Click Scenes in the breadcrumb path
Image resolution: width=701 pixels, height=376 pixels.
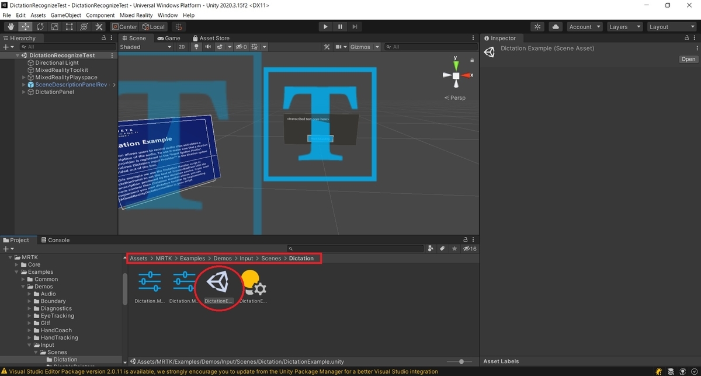pyautogui.click(x=271, y=258)
